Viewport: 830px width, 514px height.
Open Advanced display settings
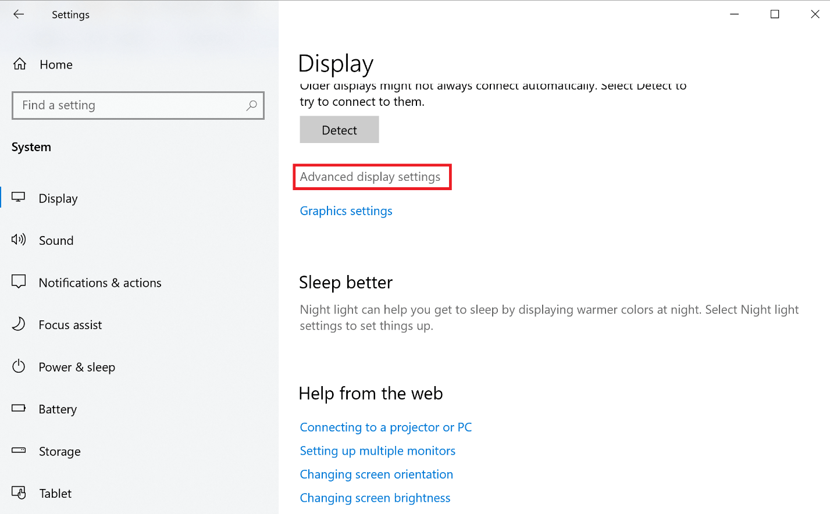[372, 176]
